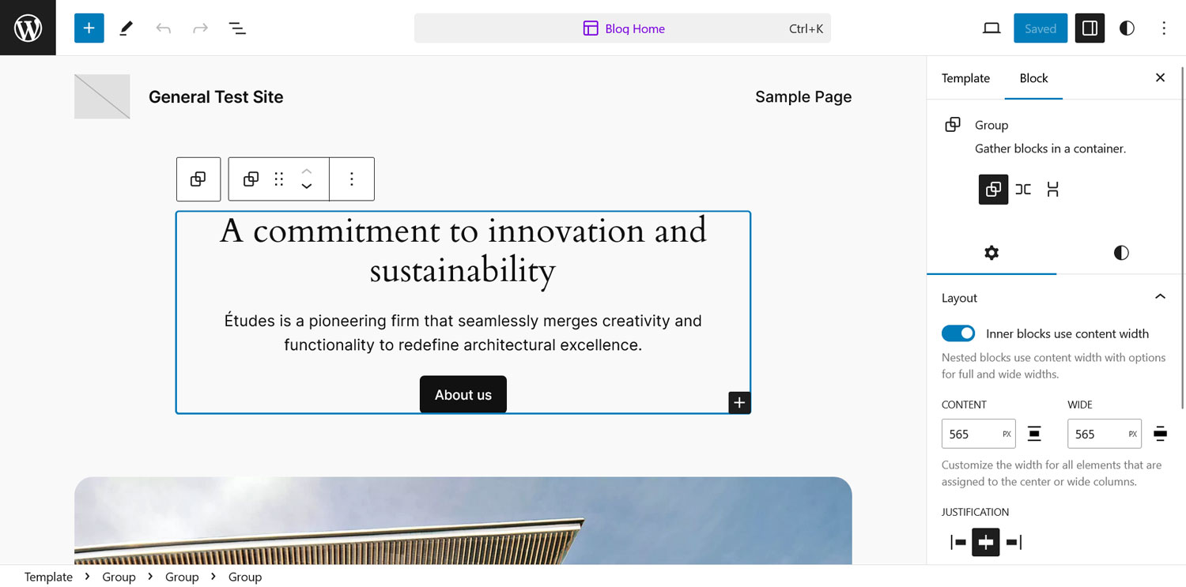Screen dimensions: 1186x587
Task: Open the block inserter
Action: [89, 28]
